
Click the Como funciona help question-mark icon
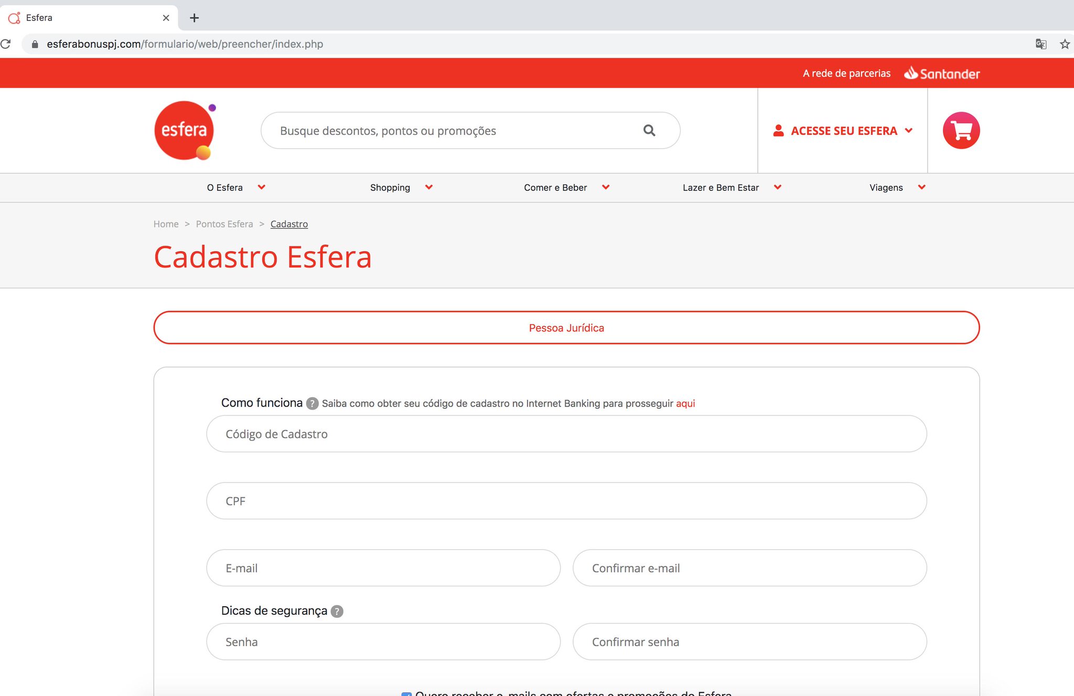(312, 403)
